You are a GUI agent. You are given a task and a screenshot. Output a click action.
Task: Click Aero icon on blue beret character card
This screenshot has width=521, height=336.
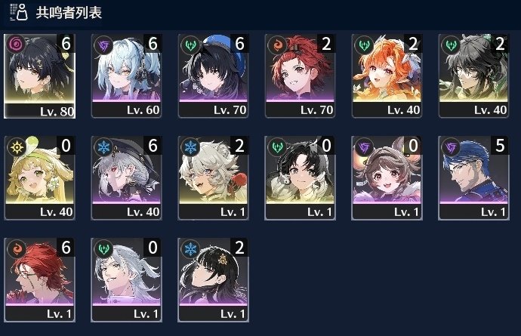[190, 45]
